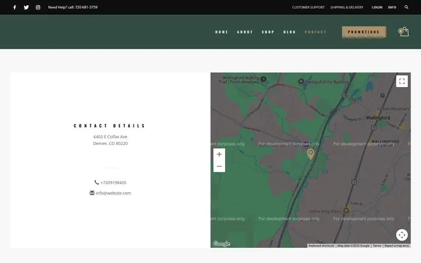Open the Instagram profile icon

click(x=38, y=7)
